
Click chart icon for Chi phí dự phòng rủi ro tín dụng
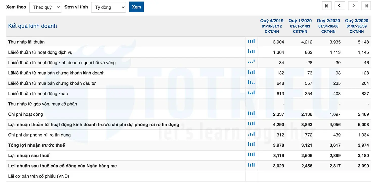click(251, 134)
